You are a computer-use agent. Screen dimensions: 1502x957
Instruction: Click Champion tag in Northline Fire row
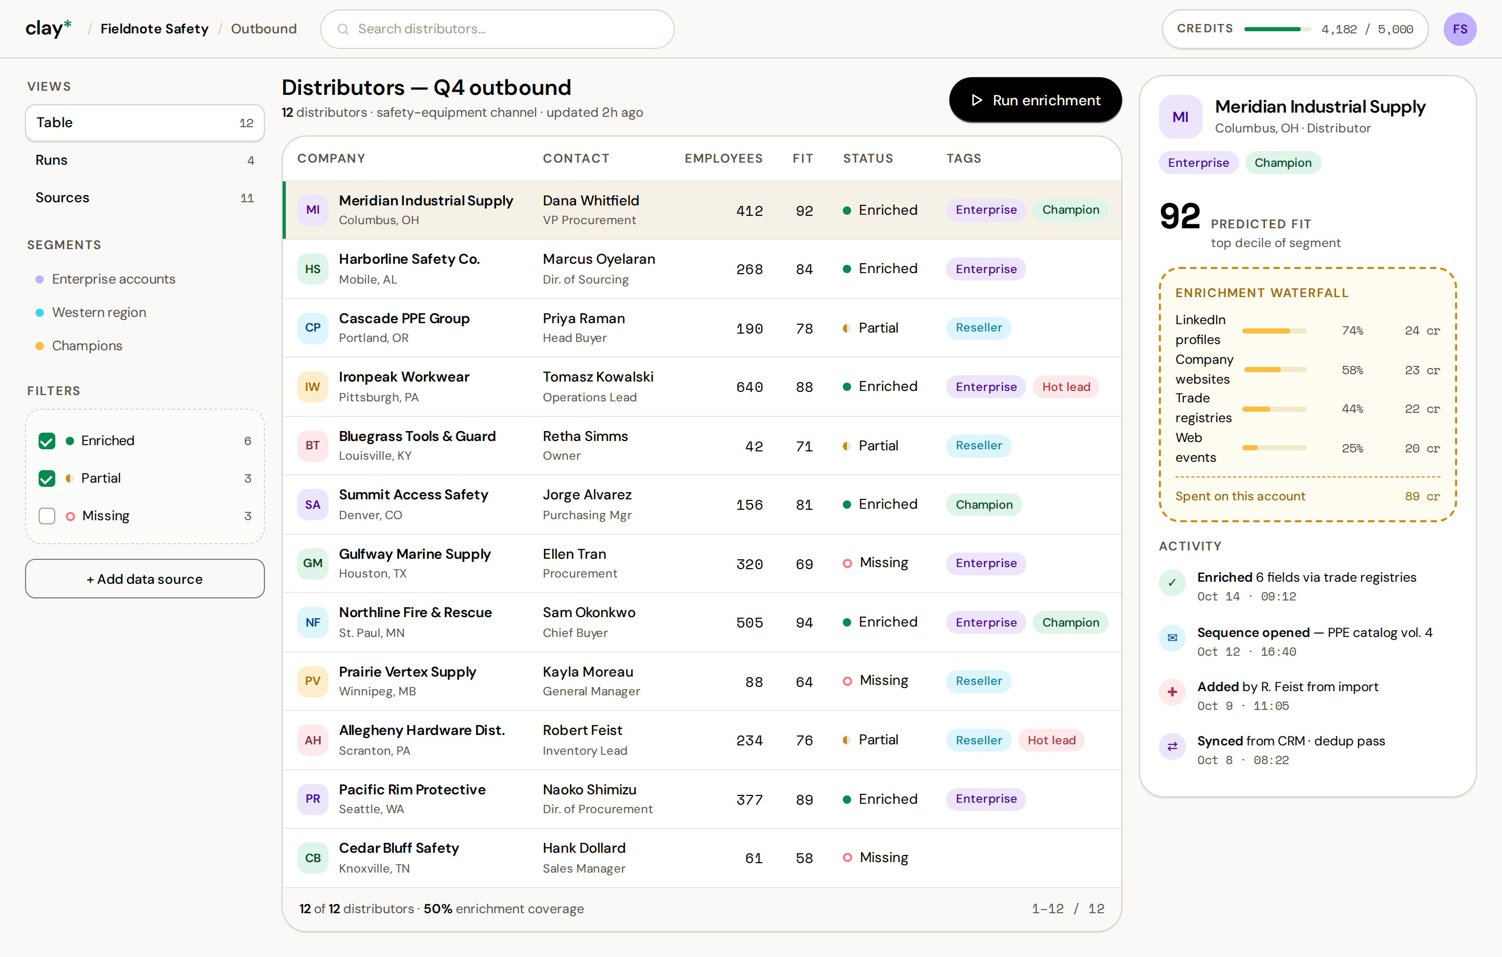pyautogui.click(x=1070, y=622)
